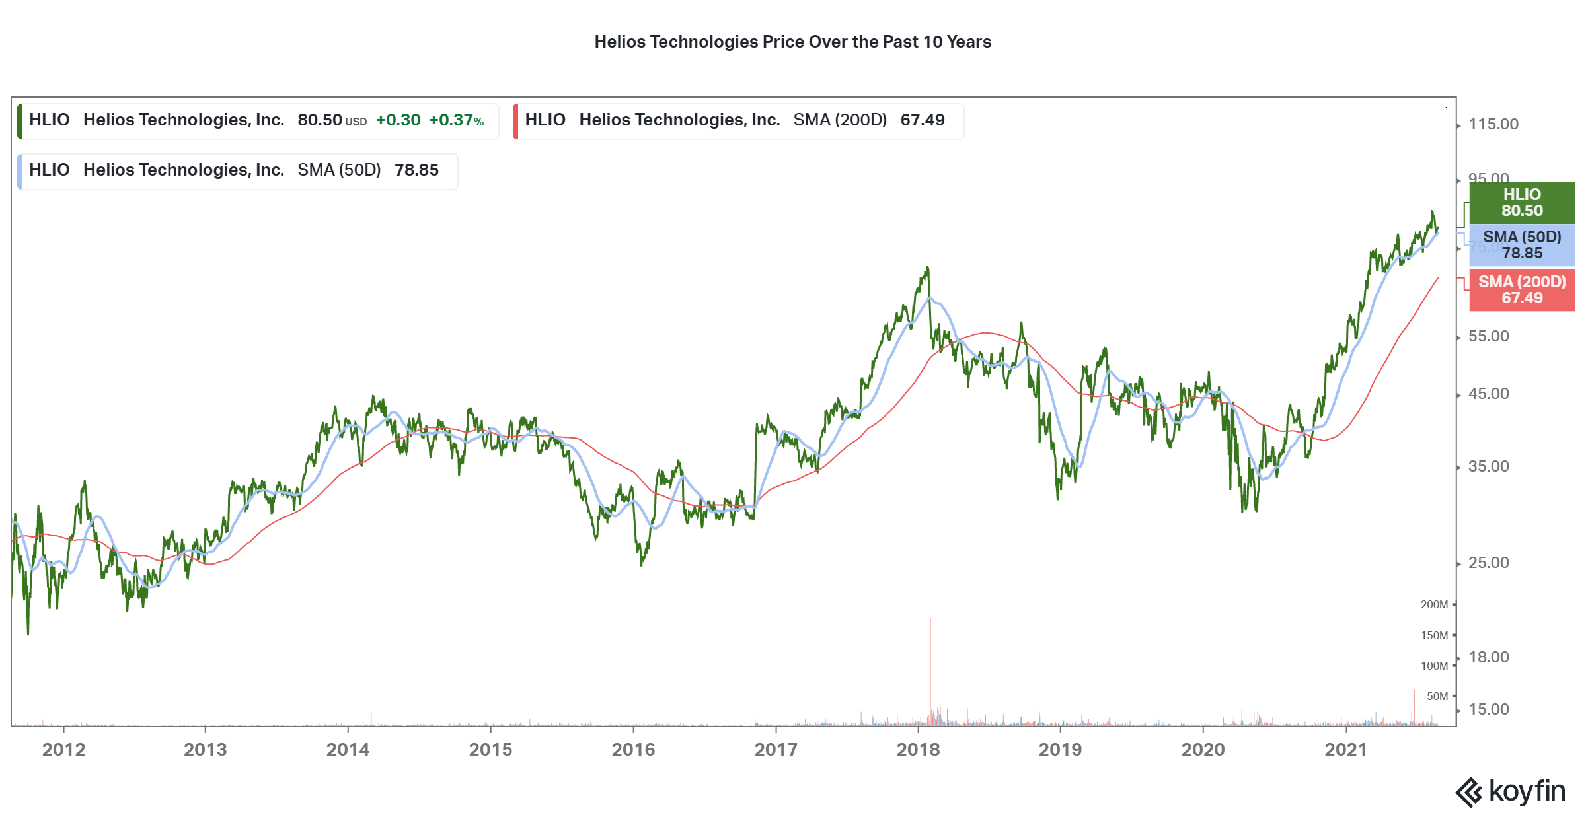1586x819 pixels.
Task: Click the green HLIO 80.50 price tag
Action: click(1522, 203)
